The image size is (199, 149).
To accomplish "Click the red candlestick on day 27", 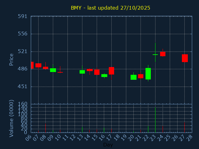I will pos(185,58).
